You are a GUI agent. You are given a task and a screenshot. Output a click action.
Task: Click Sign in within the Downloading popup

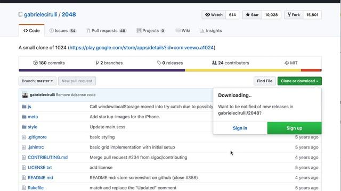click(240, 128)
